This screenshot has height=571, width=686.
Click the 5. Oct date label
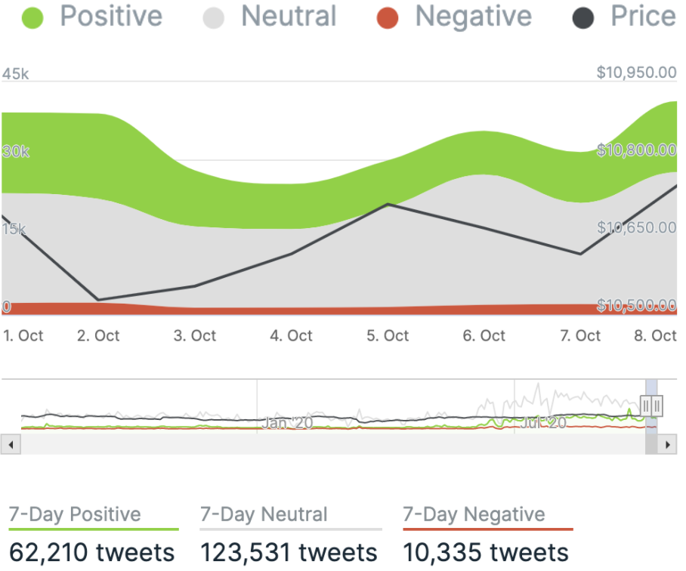388,336
